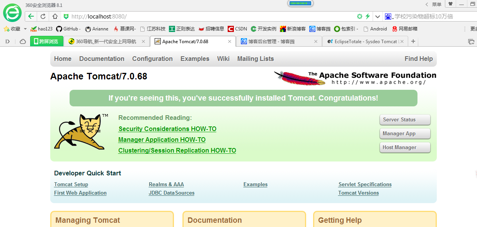Show more bookmarks with 更多

pos(474,29)
